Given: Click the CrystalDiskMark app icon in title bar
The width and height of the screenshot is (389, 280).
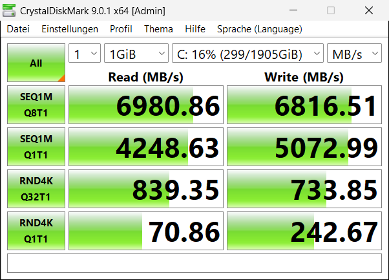Looking at the screenshot, I should 9,10.
